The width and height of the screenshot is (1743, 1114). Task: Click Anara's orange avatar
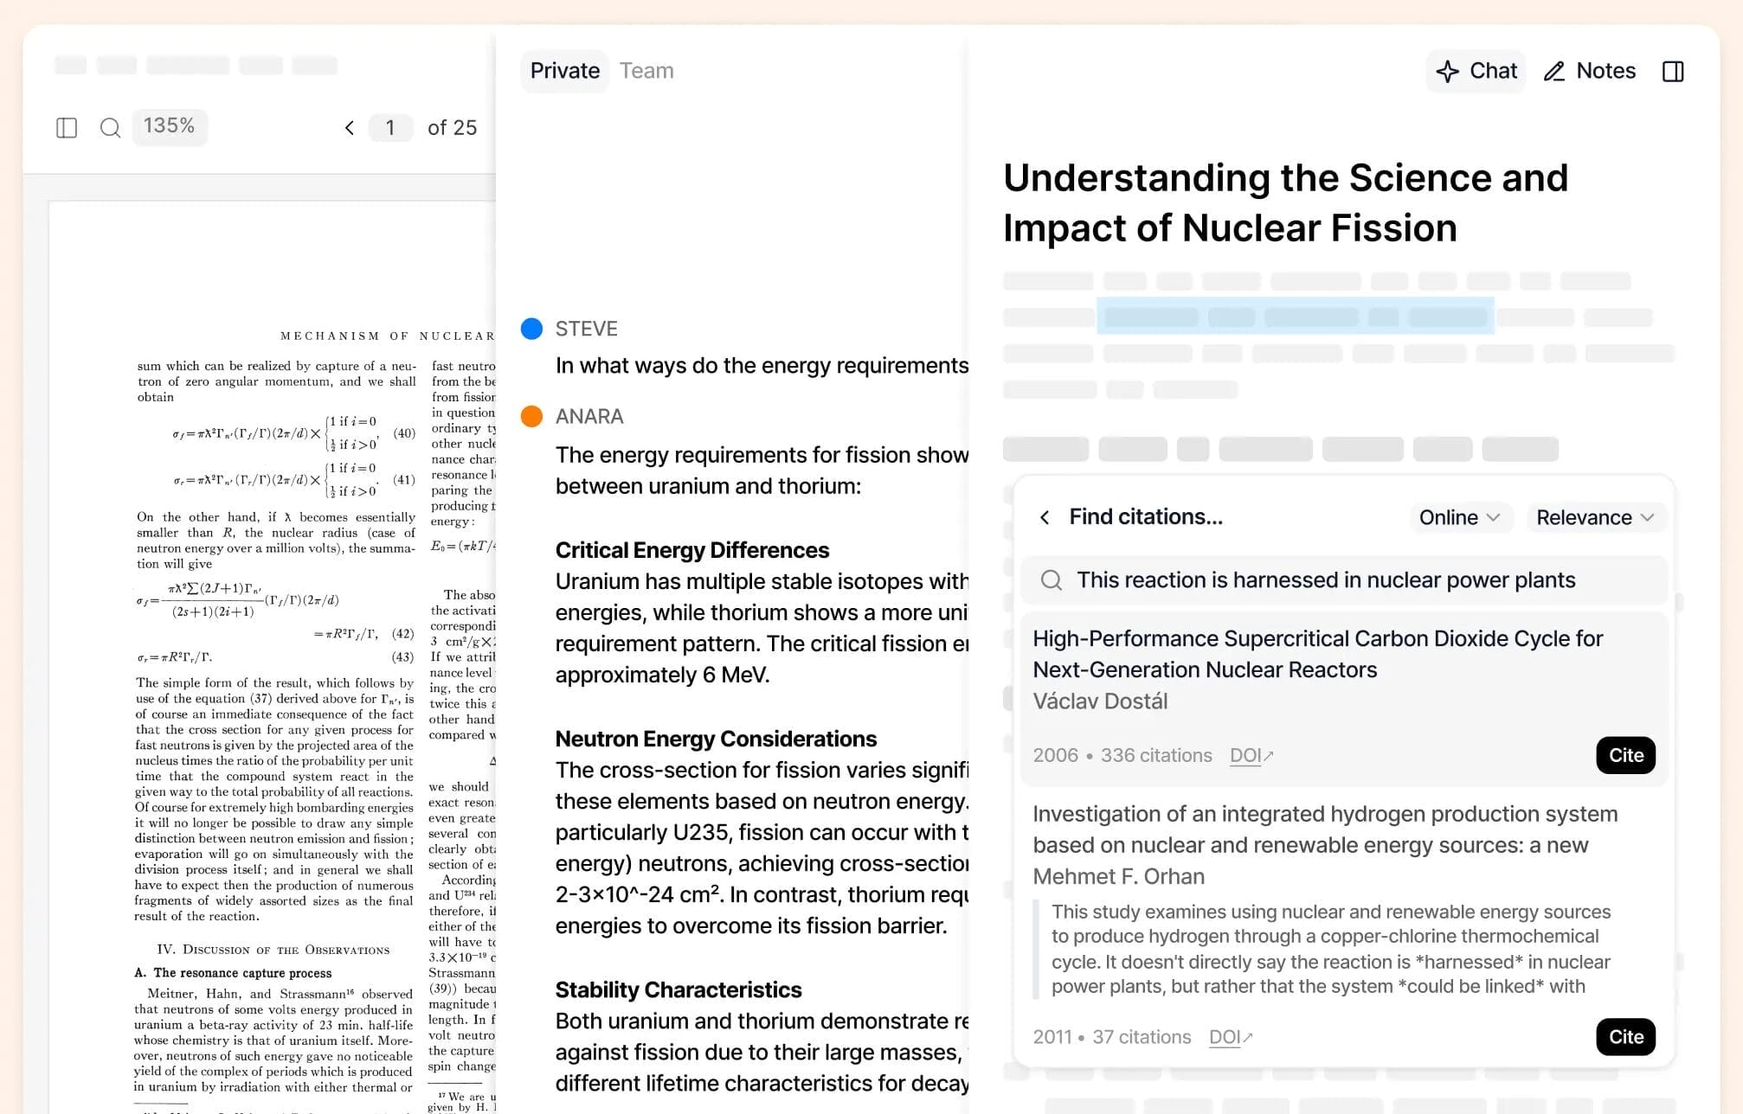(531, 416)
